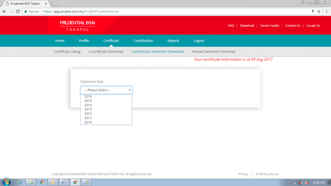Bookmark this page using the star icon
Viewport: 331px width, 186px height.
(319, 11)
